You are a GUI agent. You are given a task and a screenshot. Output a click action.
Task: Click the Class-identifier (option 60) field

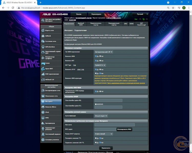(x=109, y=100)
